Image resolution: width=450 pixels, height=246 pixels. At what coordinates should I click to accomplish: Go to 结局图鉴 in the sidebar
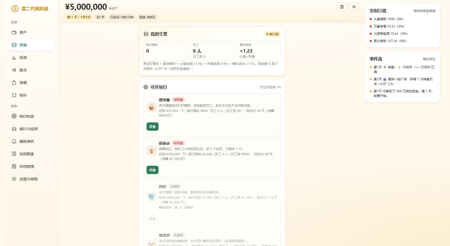click(32, 154)
